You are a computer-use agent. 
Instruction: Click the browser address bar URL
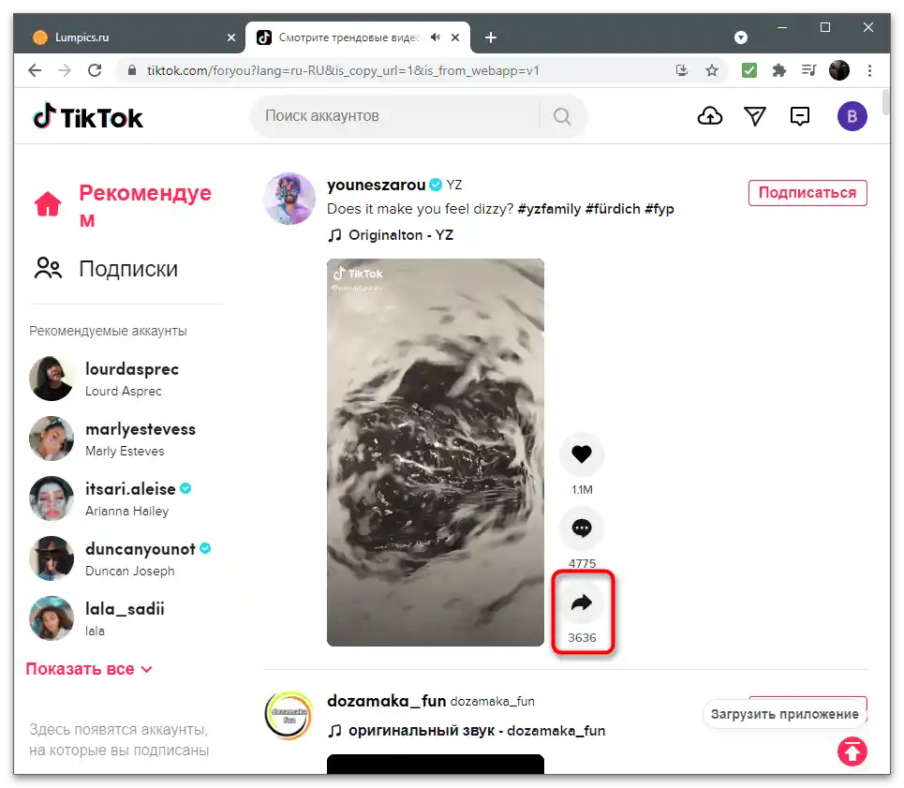tap(343, 70)
